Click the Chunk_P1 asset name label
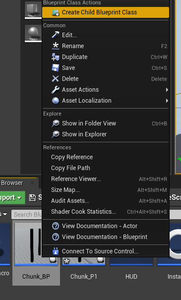This screenshot has width=181, height=300. pyautogui.click(x=84, y=277)
